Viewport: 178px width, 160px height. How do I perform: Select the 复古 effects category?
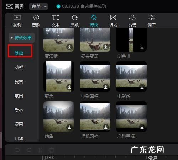(19, 82)
